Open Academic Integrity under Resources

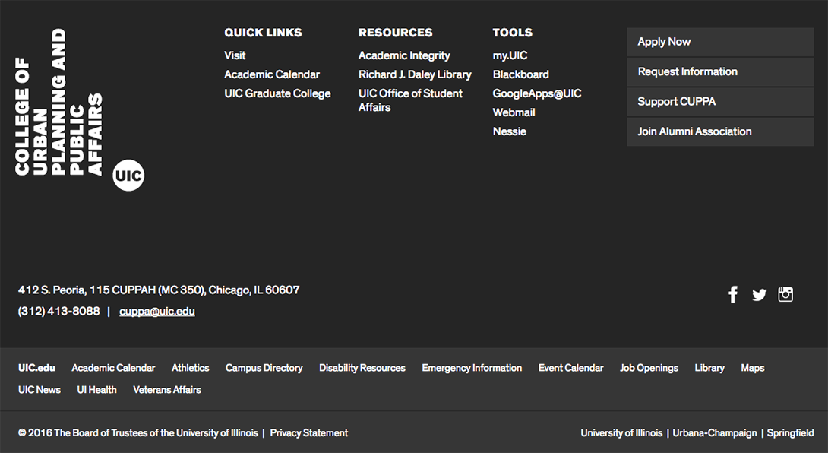click(404, 55)
